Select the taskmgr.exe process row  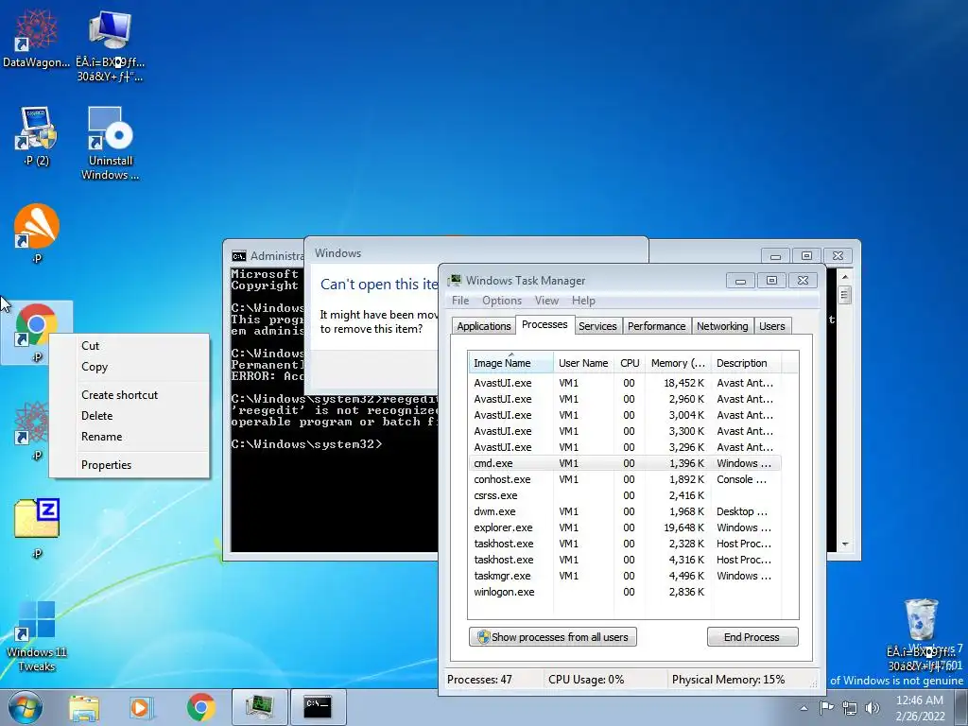tap(625, 576)
